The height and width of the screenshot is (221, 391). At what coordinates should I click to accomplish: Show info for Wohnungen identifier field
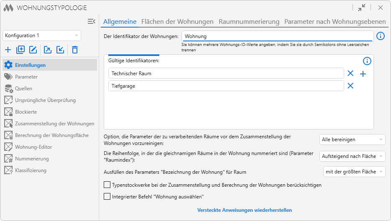click(x=380, y=36)
